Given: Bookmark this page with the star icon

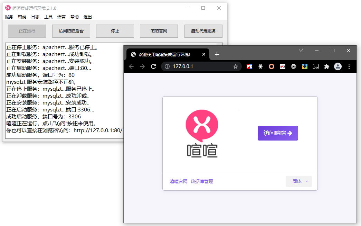Looking at the screenshot, I should click(x=236, y=66).
